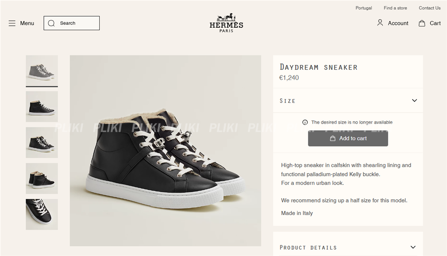Click the Add to cart button
This screenshot has height=256, width=447.
pyautogui.click(x=348, y=138)
